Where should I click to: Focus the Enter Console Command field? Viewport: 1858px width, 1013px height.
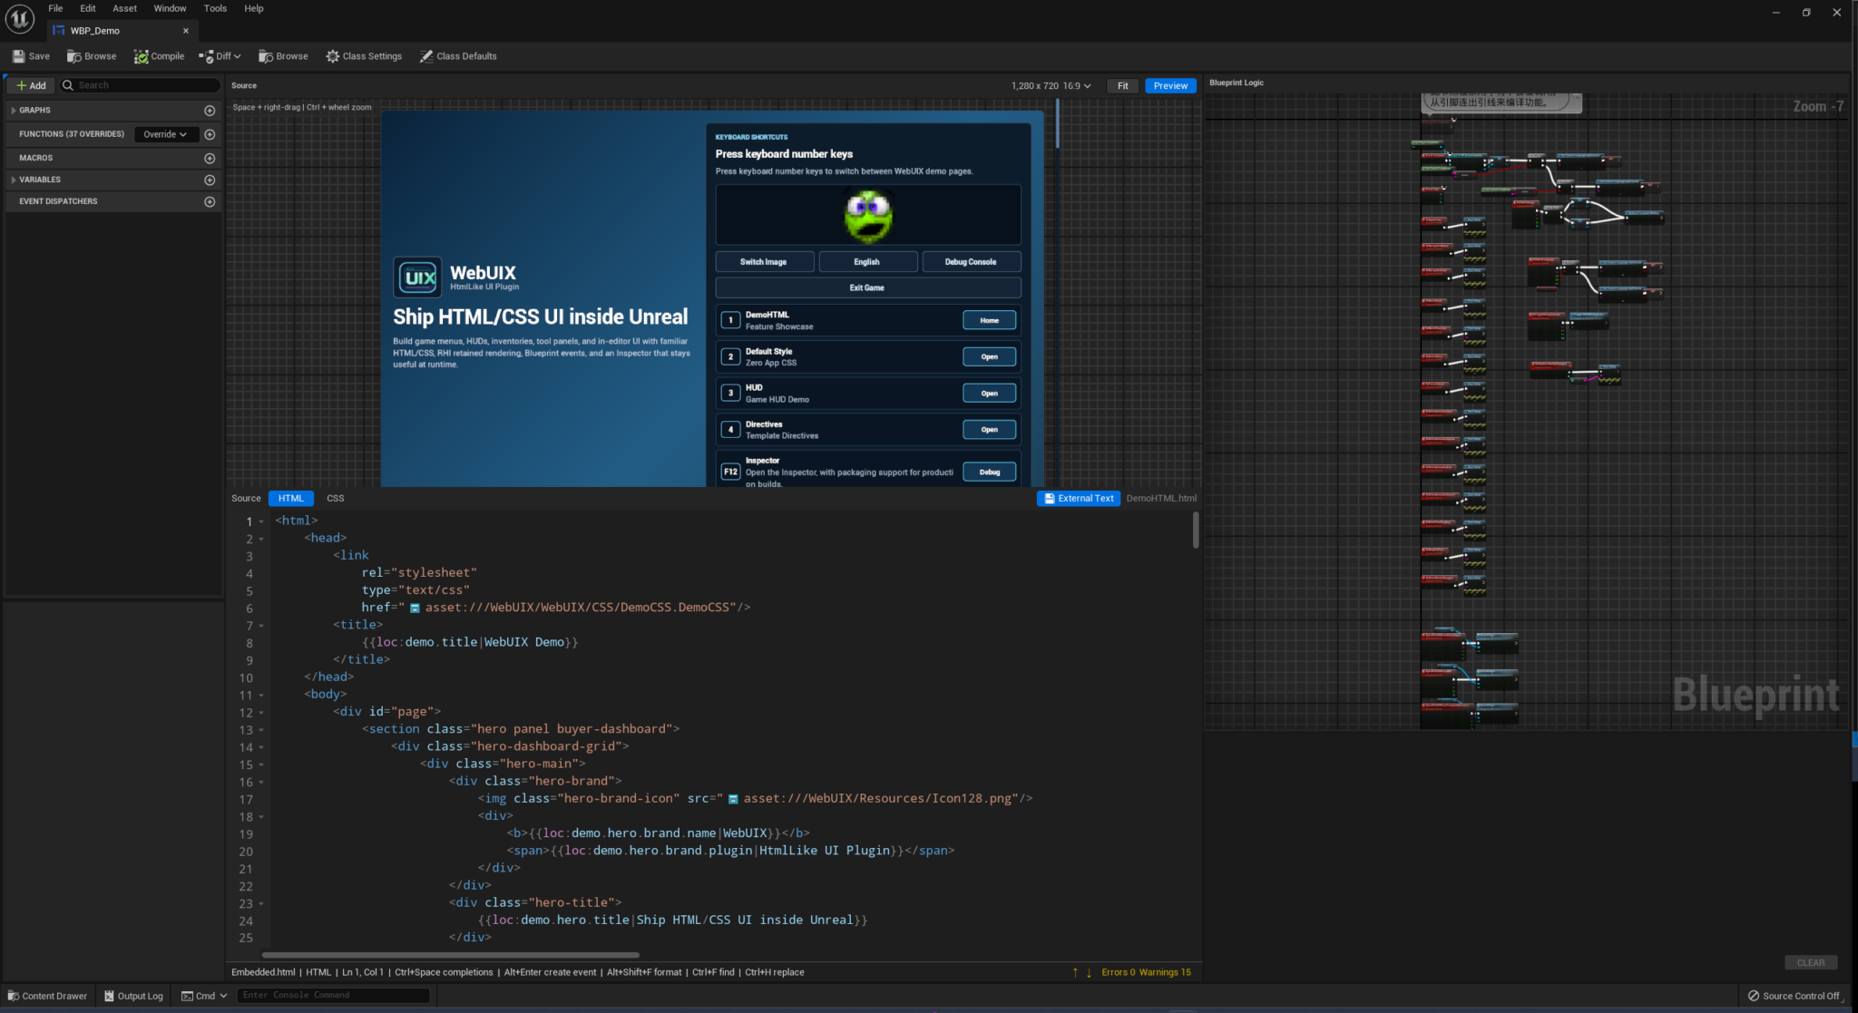tap(333, 996)
